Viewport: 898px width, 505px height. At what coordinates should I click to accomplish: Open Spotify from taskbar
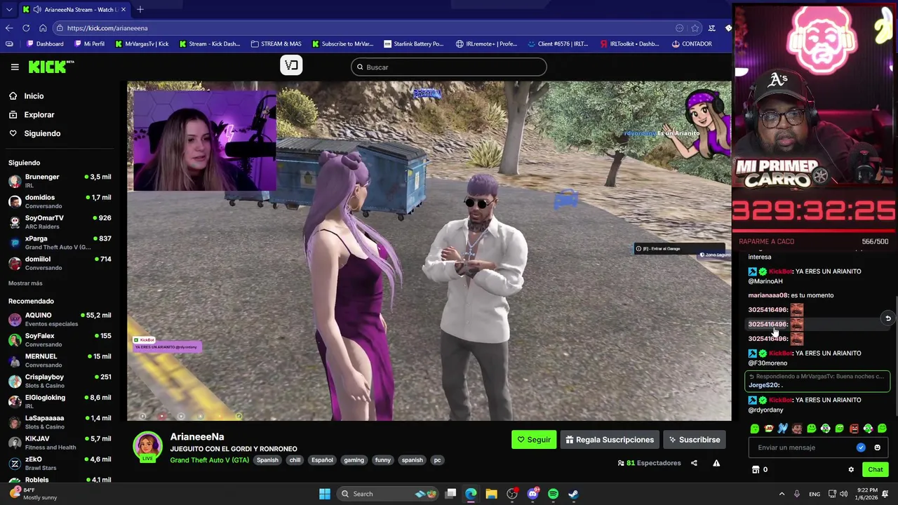[553, 494]
